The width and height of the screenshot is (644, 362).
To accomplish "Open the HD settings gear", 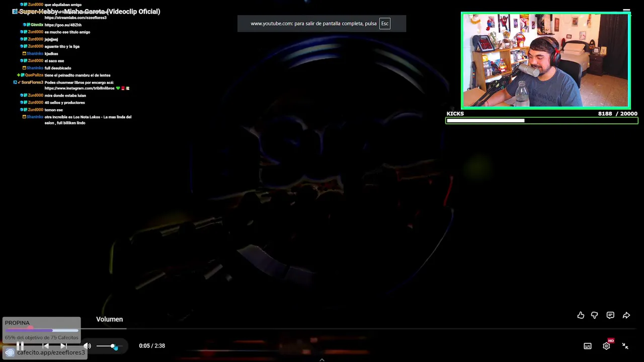I will coord(607,345).
